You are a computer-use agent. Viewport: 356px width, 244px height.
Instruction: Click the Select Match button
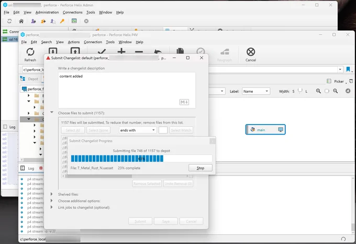point(181,130)
